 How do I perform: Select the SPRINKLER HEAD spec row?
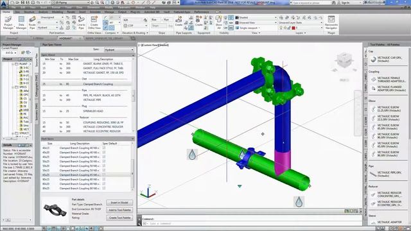pos(87,111)
